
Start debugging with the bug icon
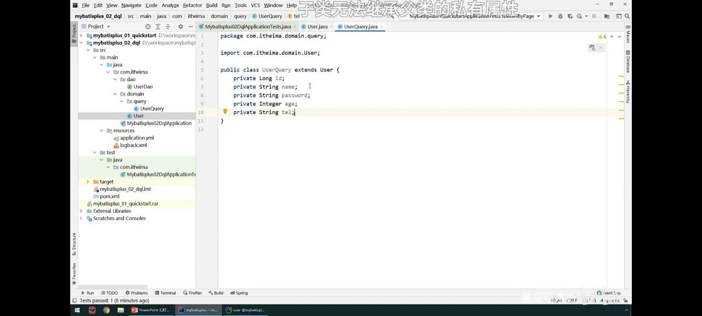pos(559,16)
